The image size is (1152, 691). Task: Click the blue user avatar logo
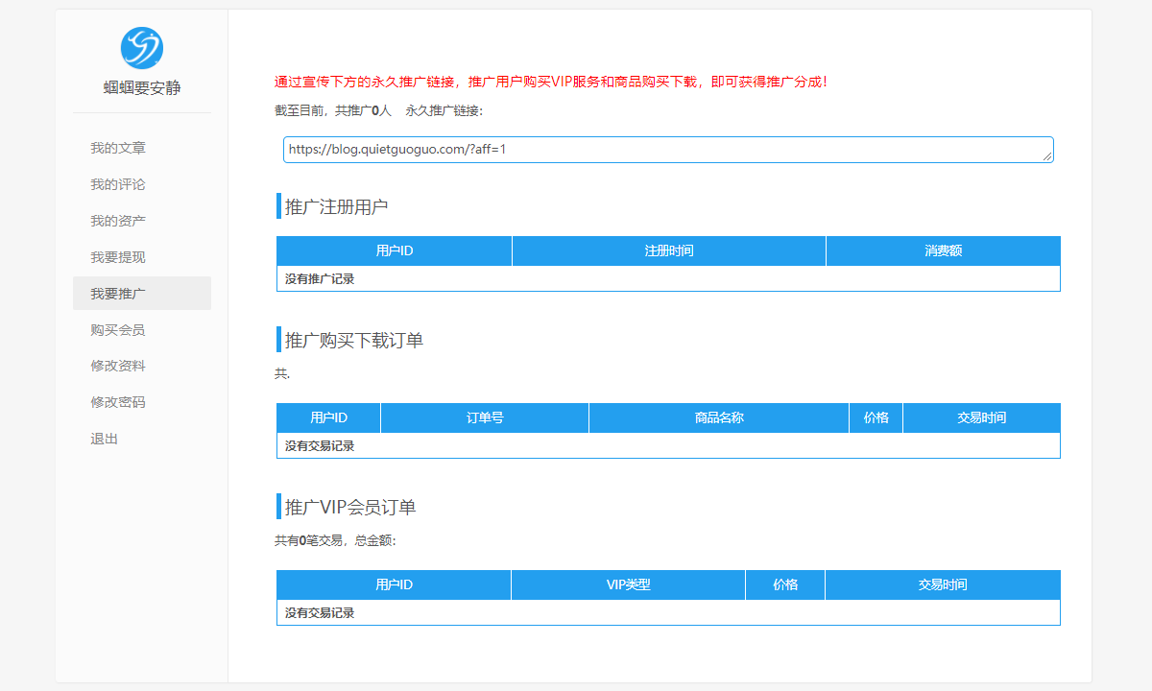click(142, 48)
